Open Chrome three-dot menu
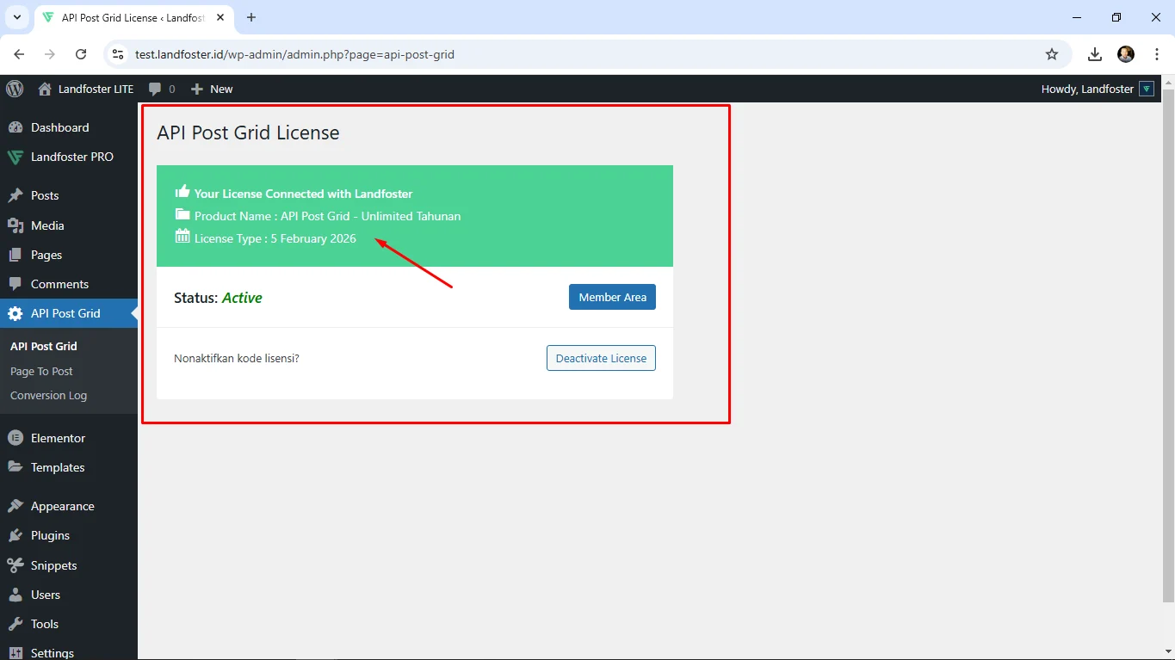Viewport: 1175px width, 660px height. (x=1157, y=54)
